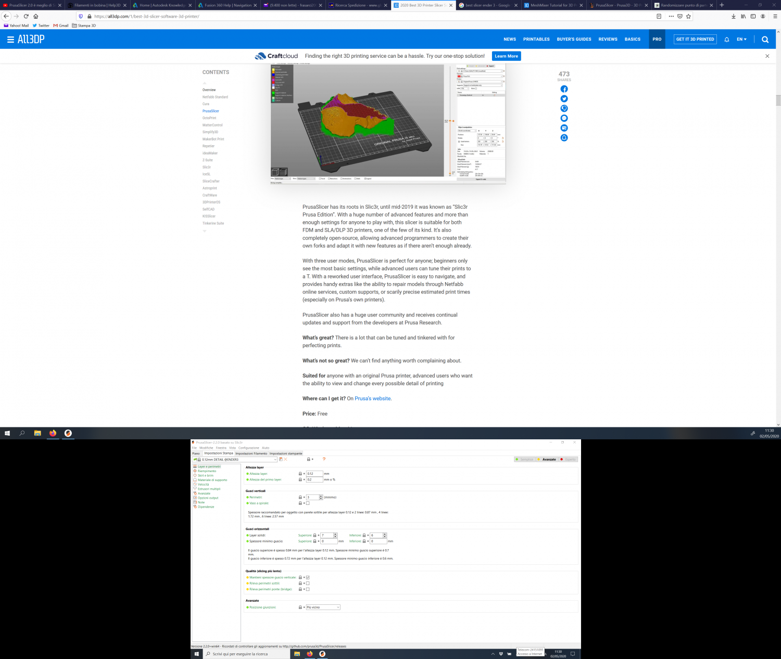Switch to Avanzate mode

click(547, 460)
